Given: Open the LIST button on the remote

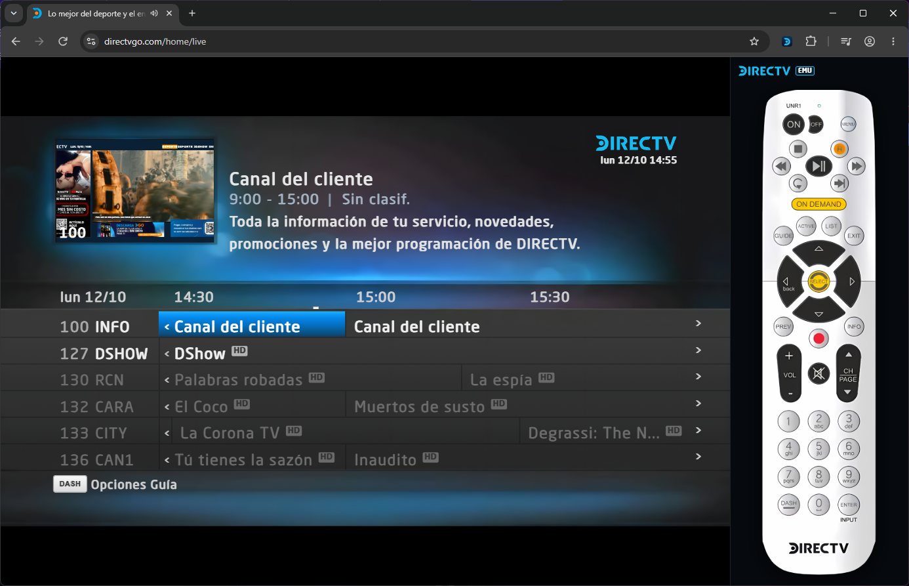Looking at the screenshot, I should 831,226.
